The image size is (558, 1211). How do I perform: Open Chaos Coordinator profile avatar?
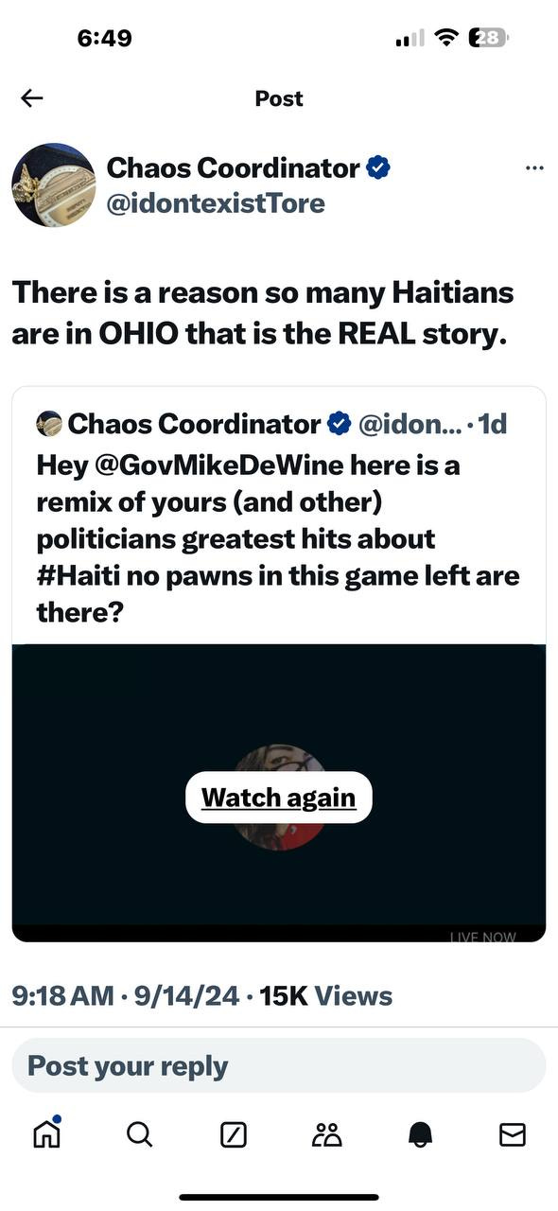pos(54,185)
